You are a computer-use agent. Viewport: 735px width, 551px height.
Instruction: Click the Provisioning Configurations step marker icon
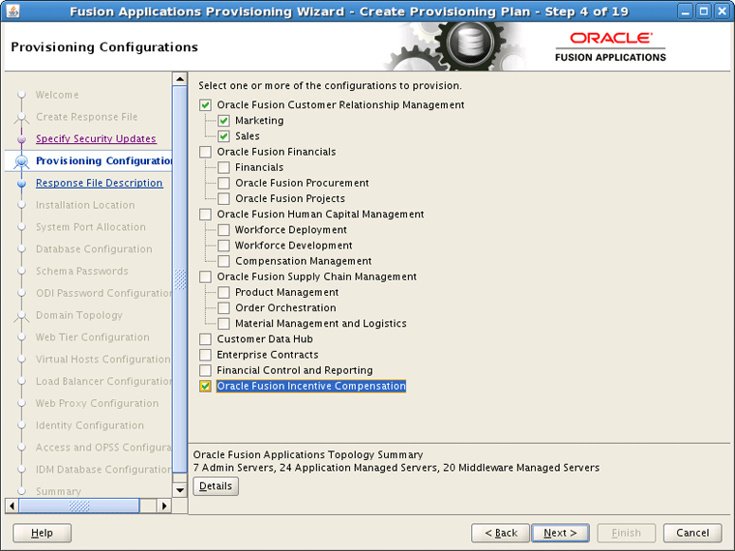[x=21, y=161]
